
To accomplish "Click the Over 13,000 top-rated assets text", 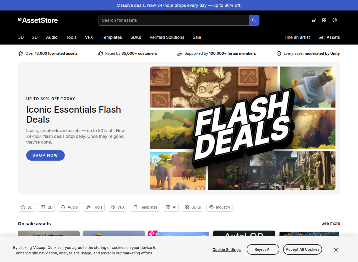I will tap(52, 53).
